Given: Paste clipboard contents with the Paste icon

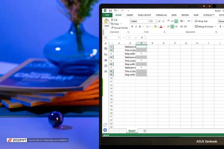Looking at the screenshot, I should [x=107, y=22].
